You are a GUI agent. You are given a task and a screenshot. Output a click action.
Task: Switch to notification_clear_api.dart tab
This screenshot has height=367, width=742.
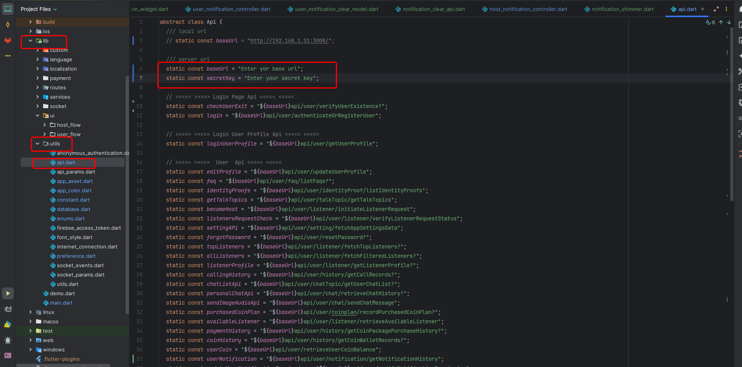(433, 9)
